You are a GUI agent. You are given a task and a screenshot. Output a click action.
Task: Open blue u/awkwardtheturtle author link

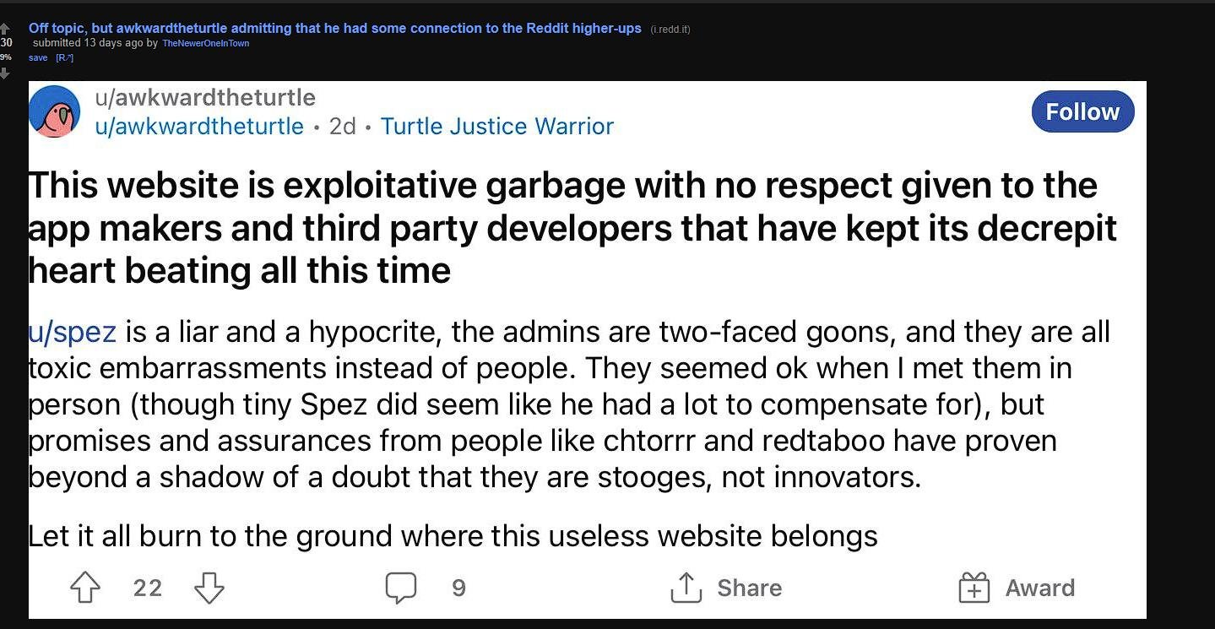199,126
